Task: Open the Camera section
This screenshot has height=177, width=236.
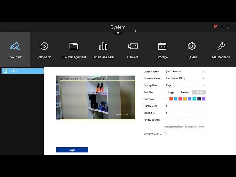Action: 133,50
